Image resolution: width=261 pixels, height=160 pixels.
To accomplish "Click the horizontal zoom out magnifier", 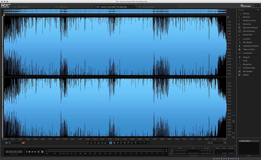I will point(209,143).
